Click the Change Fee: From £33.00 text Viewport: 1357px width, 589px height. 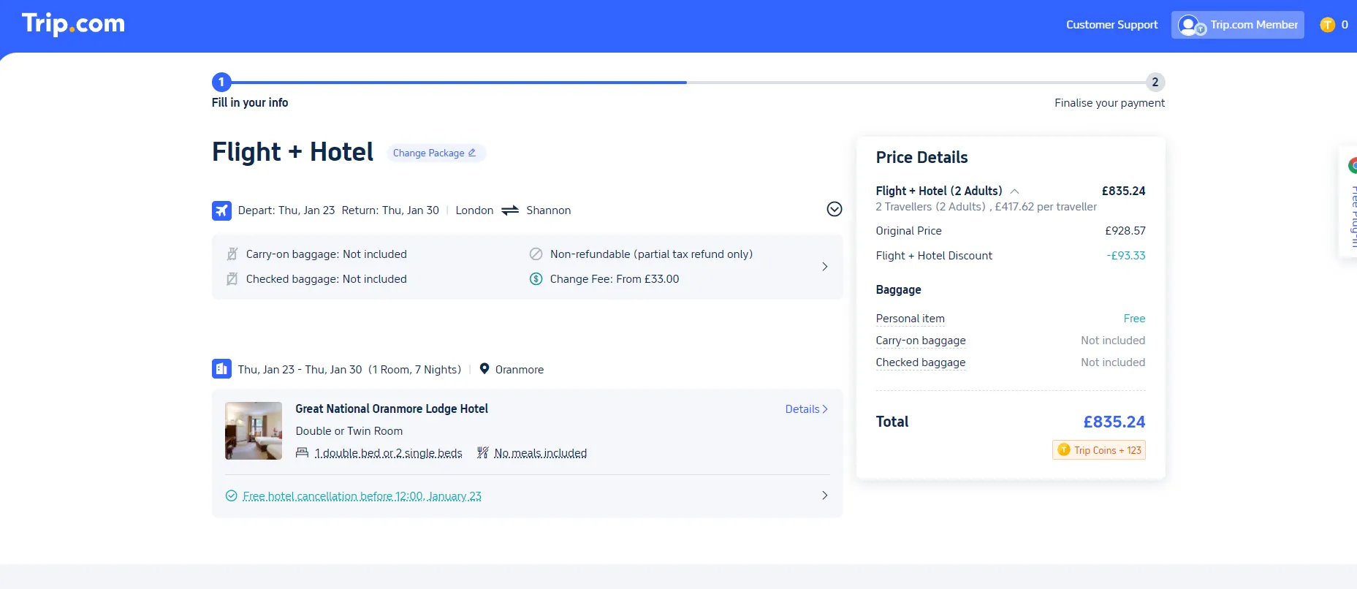615,279
